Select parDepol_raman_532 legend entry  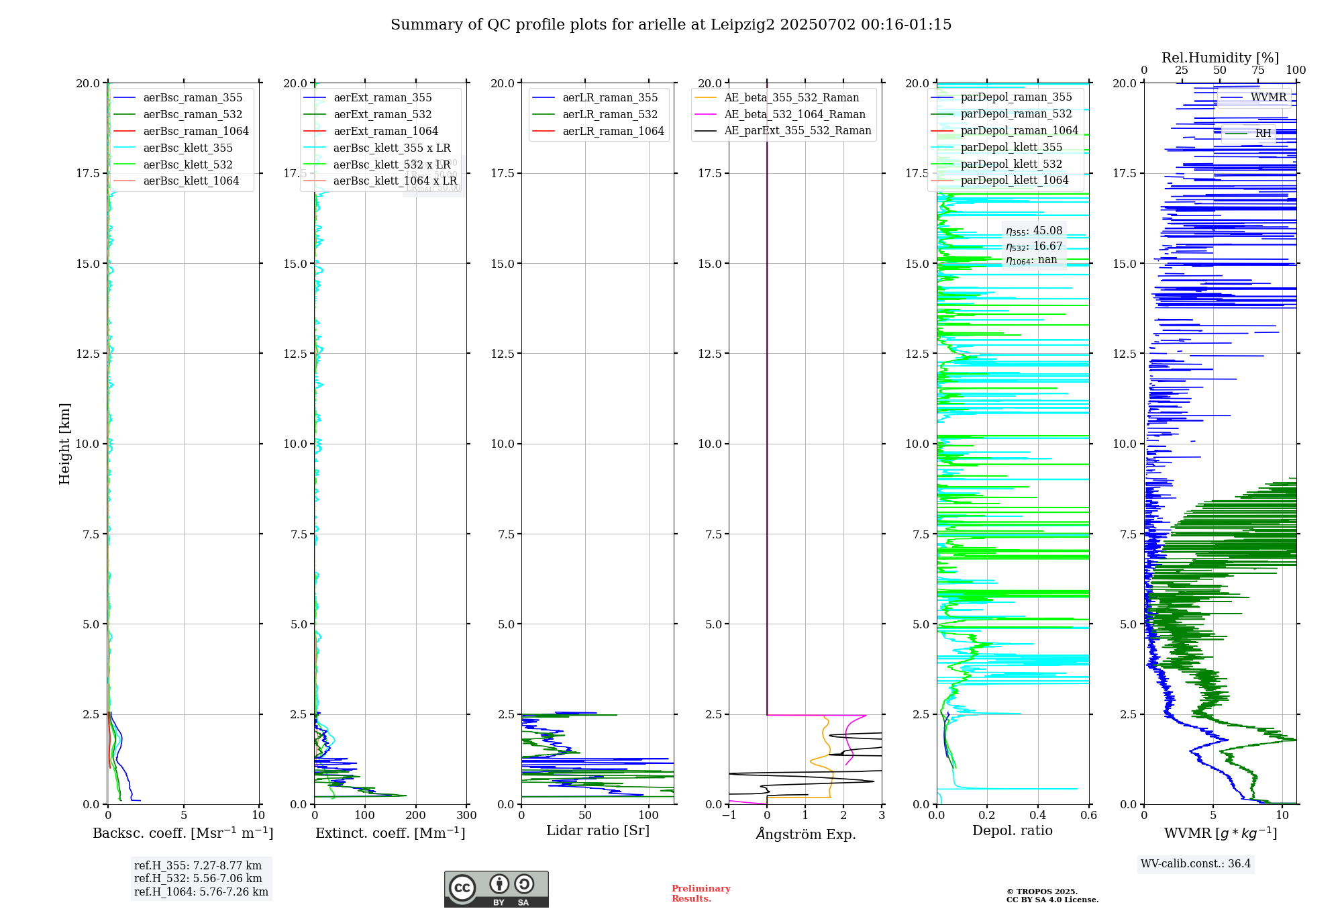[1003, 114]
